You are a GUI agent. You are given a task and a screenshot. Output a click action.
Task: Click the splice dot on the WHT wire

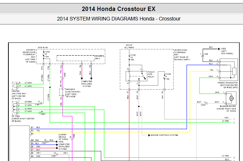pyautogui.click(x=139, y=106)
